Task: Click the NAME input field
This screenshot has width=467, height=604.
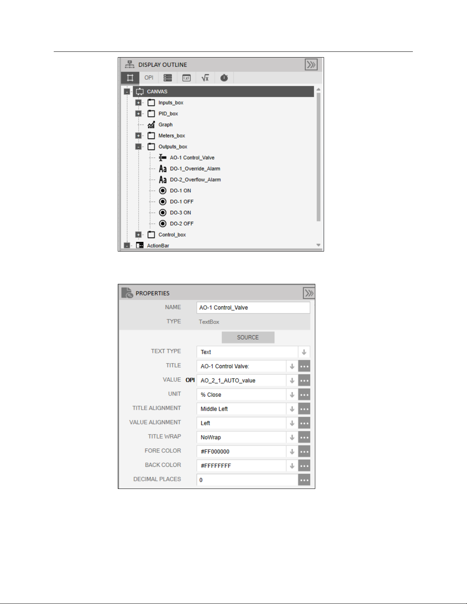Action: point(253,308)
